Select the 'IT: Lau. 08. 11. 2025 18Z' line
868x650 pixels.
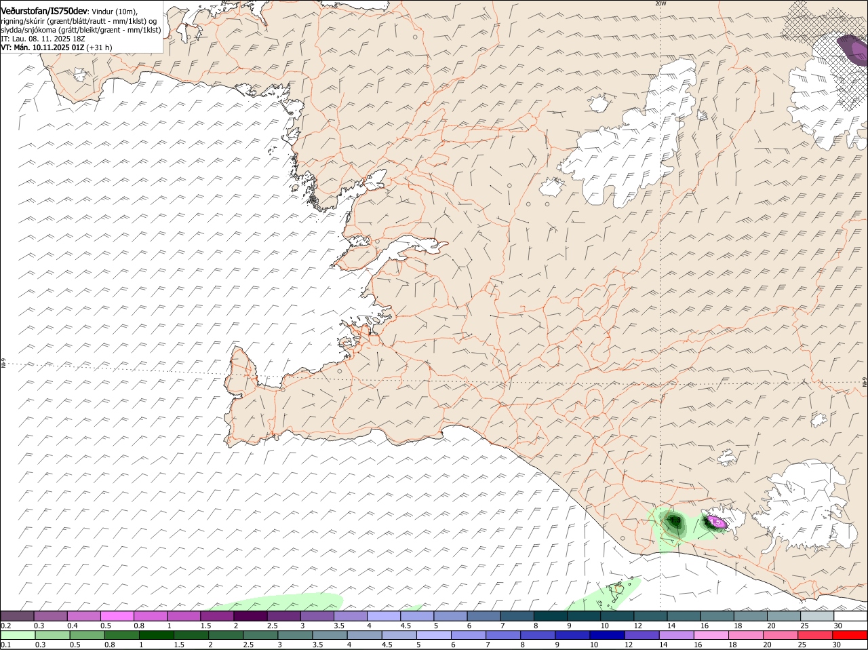pyautogui.click(x=44, y=39)
